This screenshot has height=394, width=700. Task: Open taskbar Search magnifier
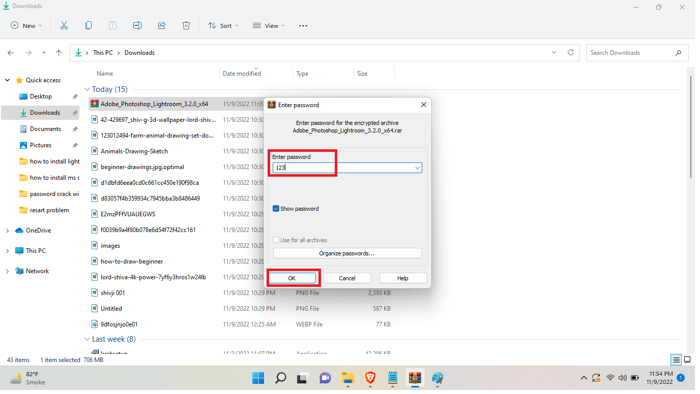(281, 378)
